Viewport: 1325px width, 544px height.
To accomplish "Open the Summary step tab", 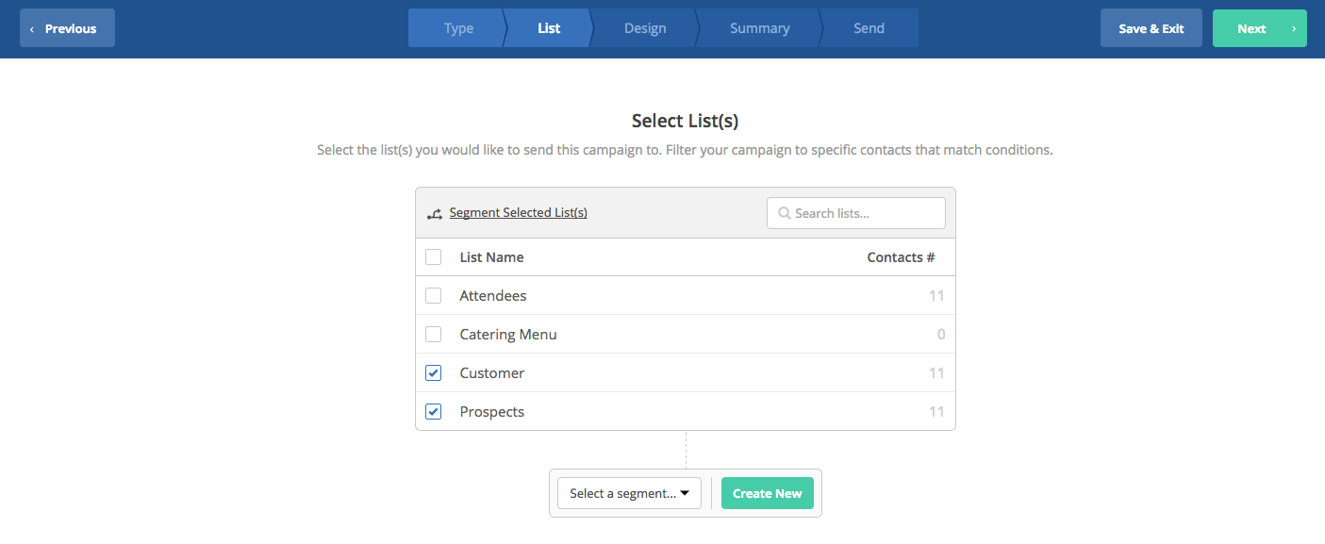I will [x=759, y=28].
